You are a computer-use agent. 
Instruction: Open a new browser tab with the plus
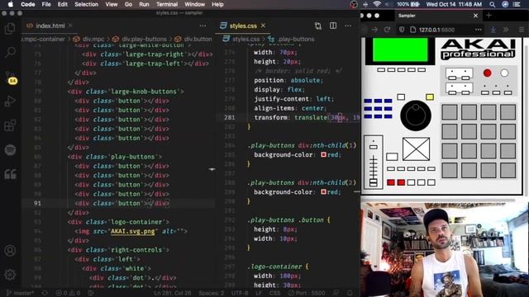(x=488, y=15)
